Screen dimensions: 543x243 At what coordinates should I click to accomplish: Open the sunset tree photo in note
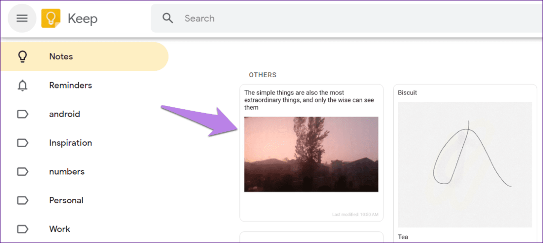311,154
